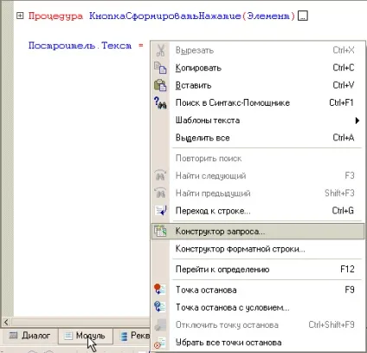Choose Точка останова с условием...

point(258,307)
